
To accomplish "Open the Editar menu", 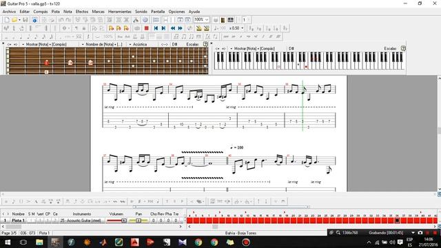I will click(x=25, y=12).
